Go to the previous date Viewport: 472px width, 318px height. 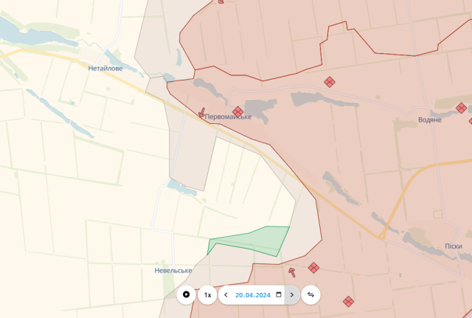click(x=226, y=295)
